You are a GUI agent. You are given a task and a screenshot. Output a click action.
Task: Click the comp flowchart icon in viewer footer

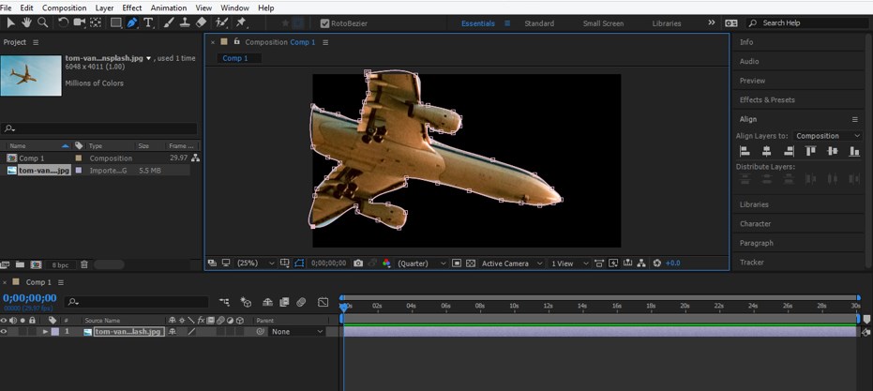pyautogui.click(x=640, y=263)
